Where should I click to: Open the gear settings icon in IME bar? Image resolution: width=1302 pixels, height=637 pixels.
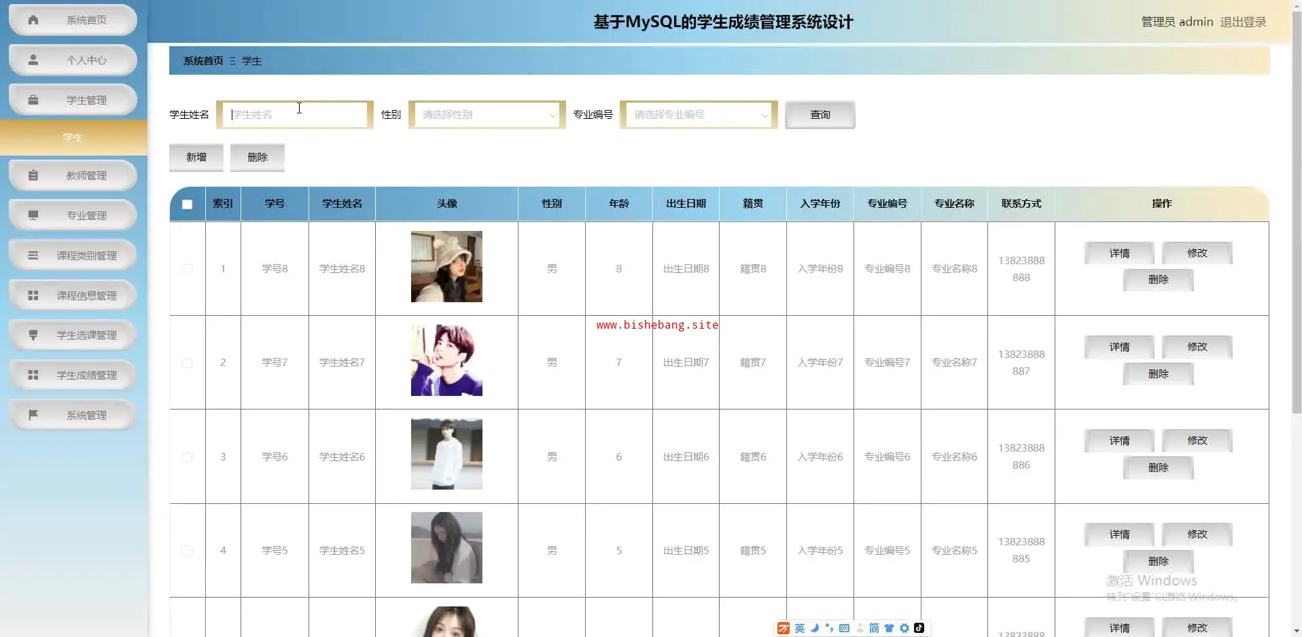click(x=904, y=628)
